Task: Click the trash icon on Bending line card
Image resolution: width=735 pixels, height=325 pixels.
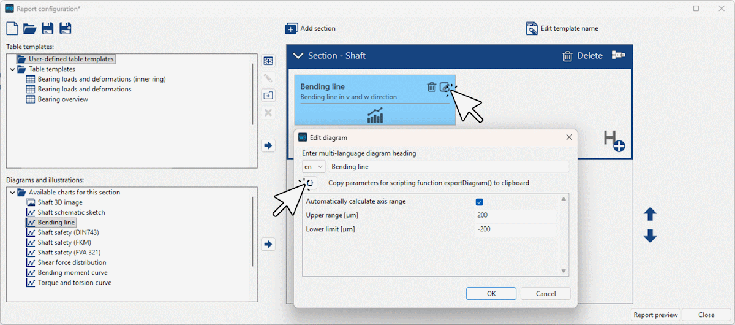Action: coord(432,87)
